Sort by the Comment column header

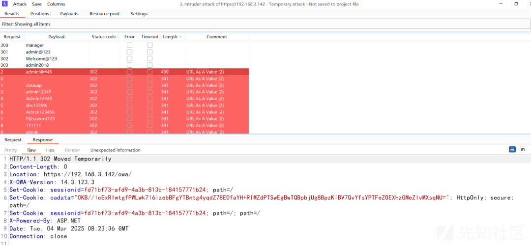coord(217,36)
